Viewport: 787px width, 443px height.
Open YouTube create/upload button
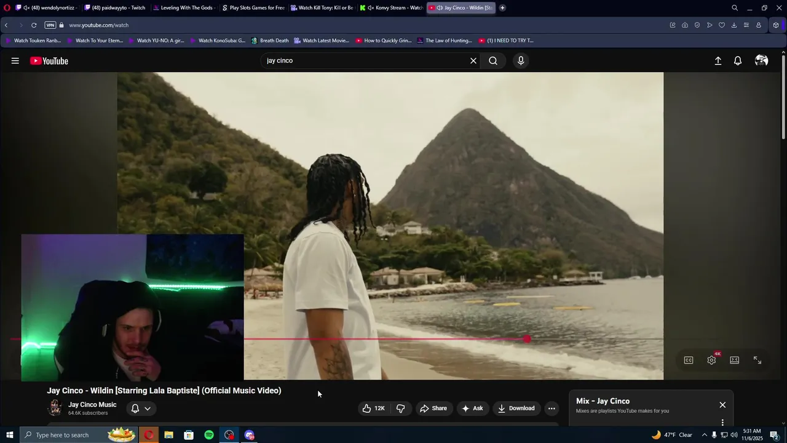tap(718, 61)
